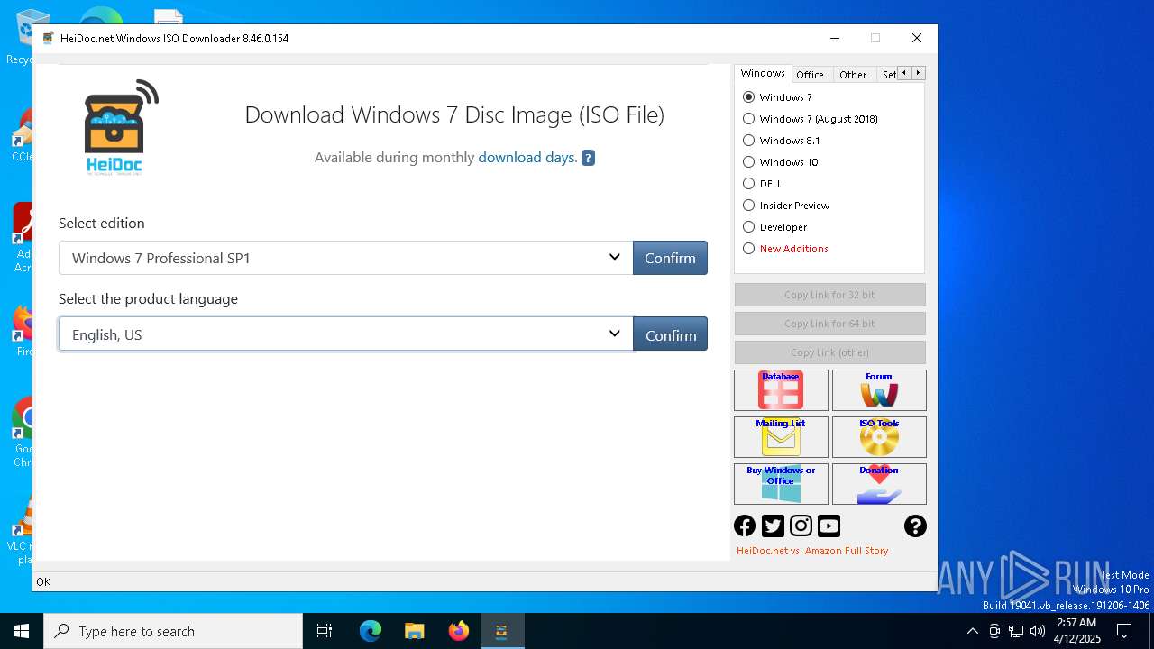Click the app icon in the title bar
This screenshot has width=1154, height=649.
coord(49,38)
